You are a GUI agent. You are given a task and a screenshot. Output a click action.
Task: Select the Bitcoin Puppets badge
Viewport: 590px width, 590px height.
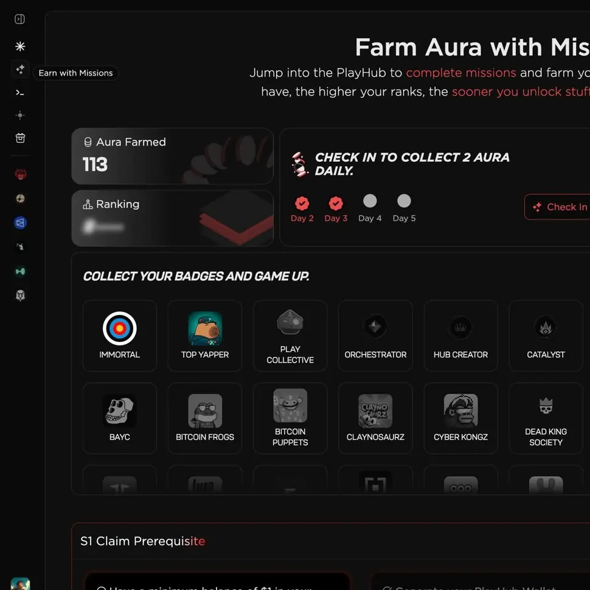290,418
